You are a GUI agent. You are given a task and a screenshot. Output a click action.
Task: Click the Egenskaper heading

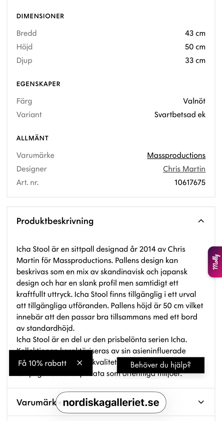tap(38, 84)
